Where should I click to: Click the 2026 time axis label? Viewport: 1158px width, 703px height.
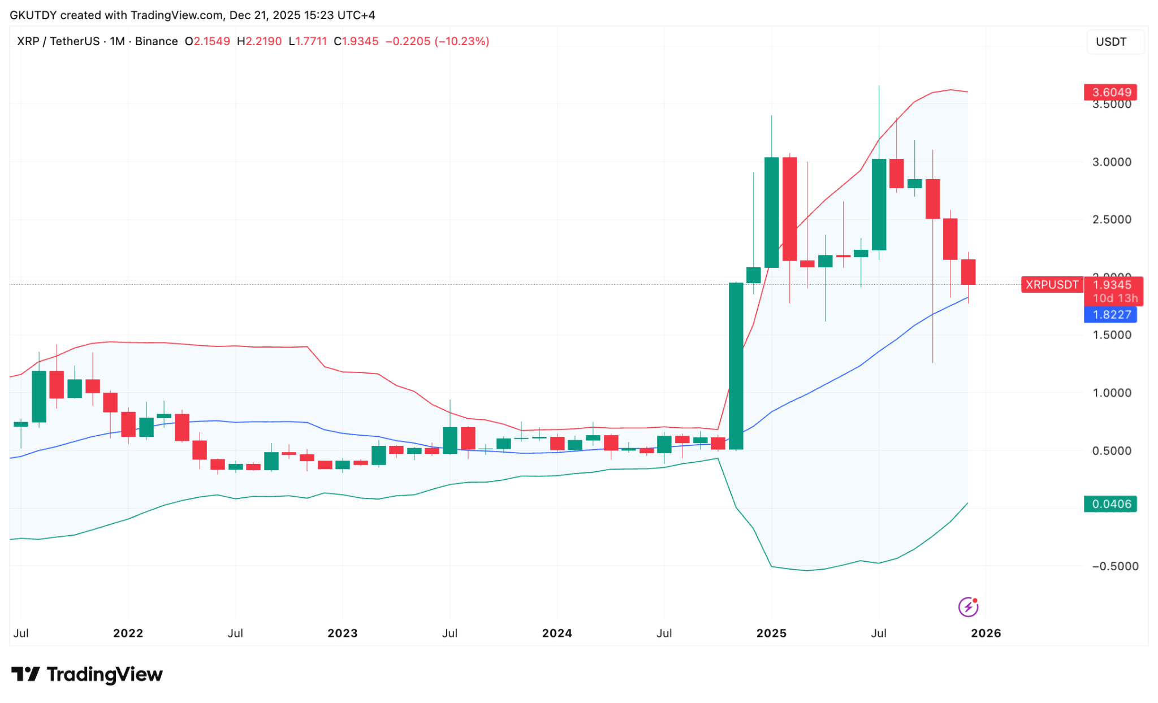pos(986,633)
